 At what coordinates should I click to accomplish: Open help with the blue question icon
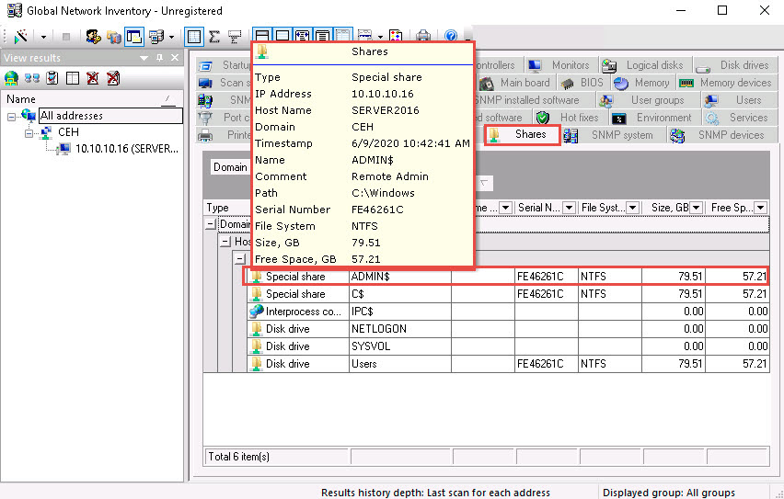451,36
